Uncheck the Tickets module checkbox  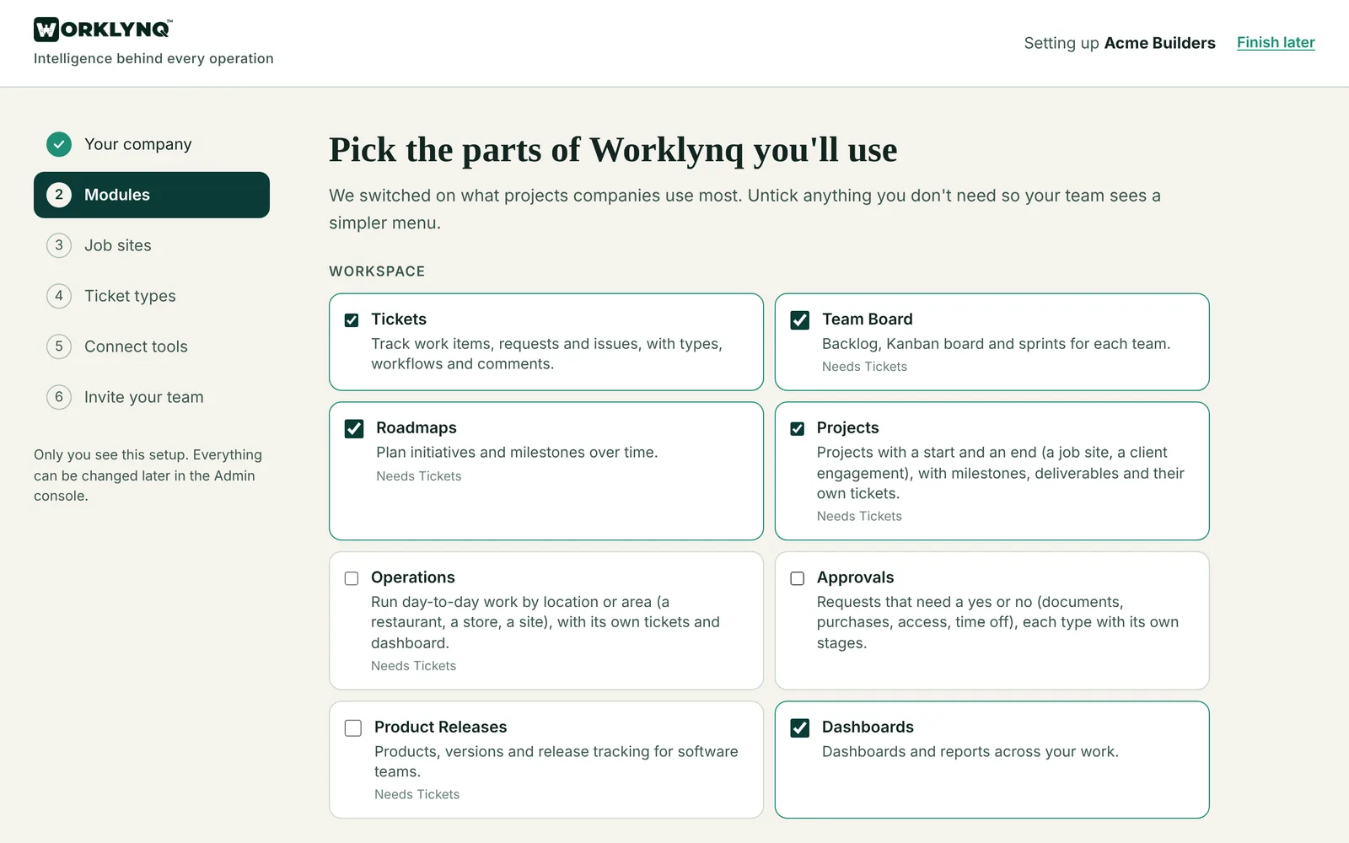point(352,320)
